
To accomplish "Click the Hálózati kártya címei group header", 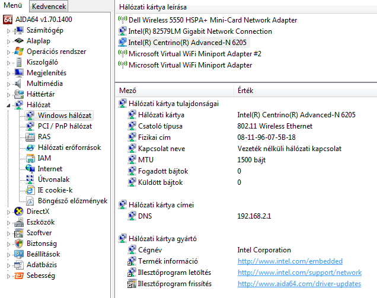I will (x=161, y=205).
